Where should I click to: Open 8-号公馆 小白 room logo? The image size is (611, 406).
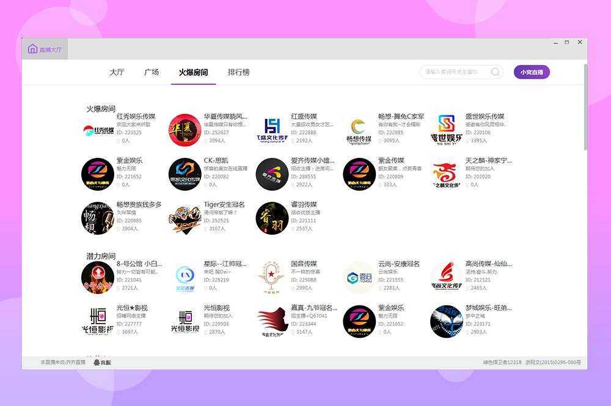[98, 277]
